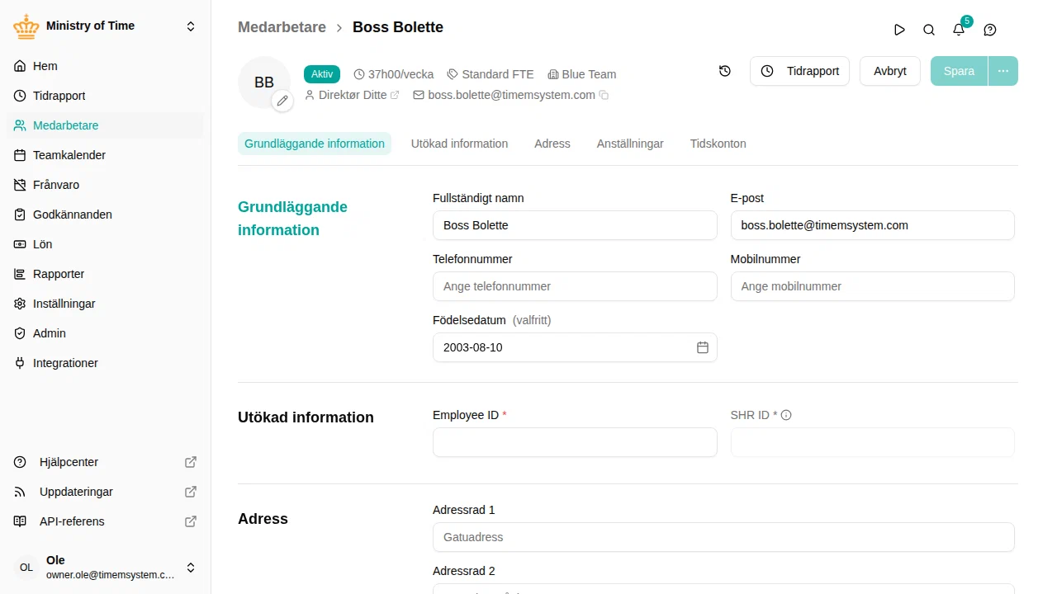Open Admin in the sidebar

pyautogui.click(x=106, y=333)
